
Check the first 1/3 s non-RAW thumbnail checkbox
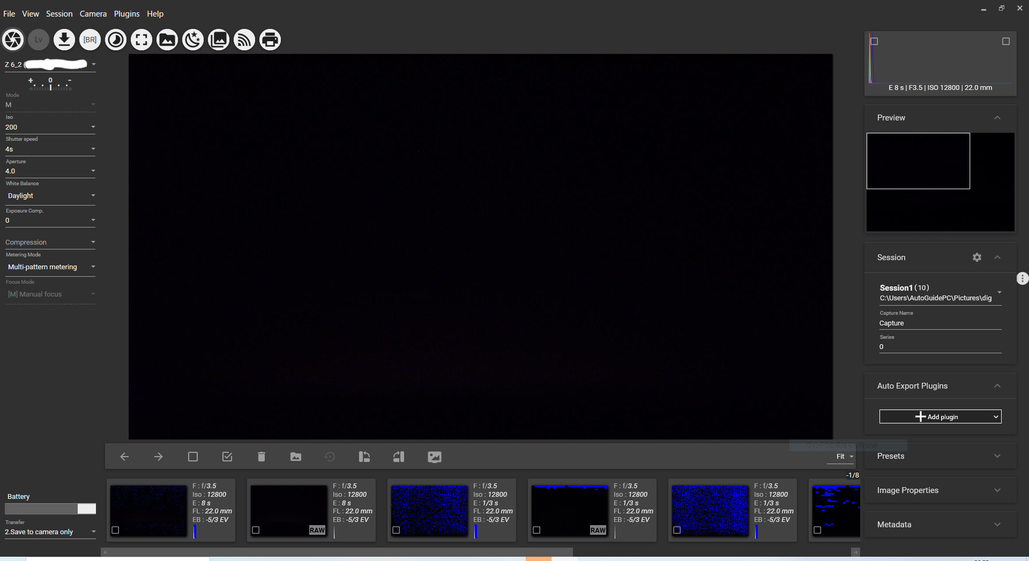[x=396, y=530]
